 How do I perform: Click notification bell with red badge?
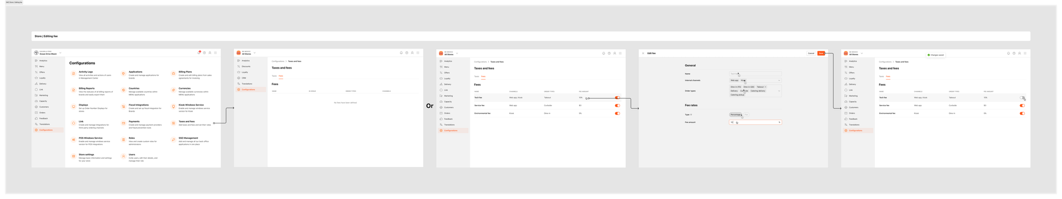pos(199,53)
